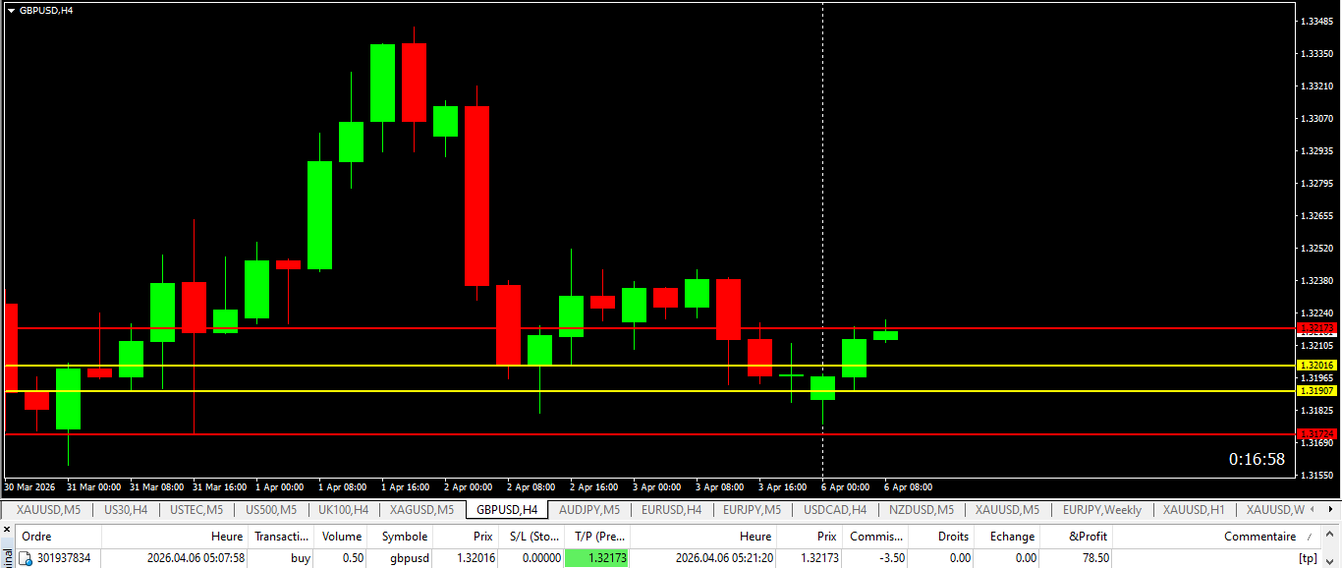Sort by the Symbole column header
This screenshot has width=1342, height=568.
point(400,537)
